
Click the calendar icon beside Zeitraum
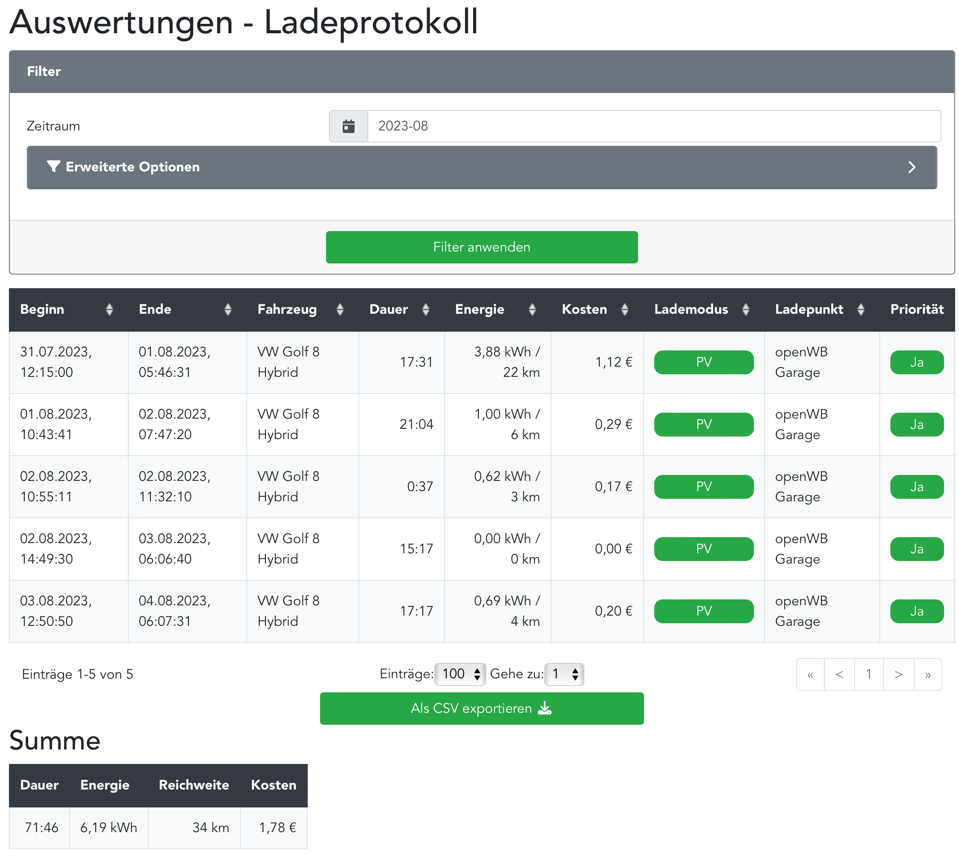348,126
